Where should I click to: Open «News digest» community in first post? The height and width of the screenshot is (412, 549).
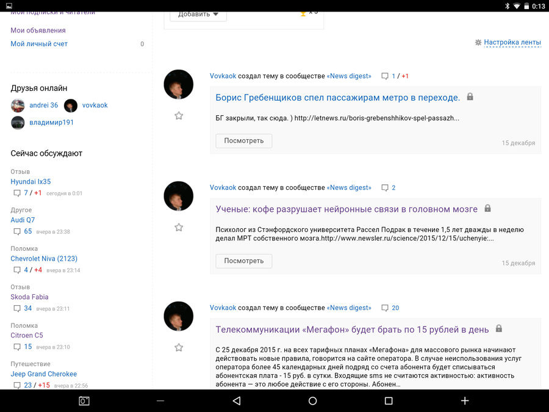click(349, 76)
